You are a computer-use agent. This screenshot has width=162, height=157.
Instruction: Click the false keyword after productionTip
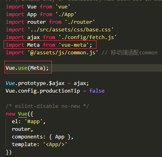click(x=97, y=91)
